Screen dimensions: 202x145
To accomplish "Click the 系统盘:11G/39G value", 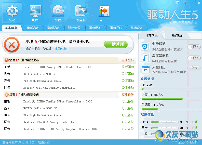I will coord(153,105).
